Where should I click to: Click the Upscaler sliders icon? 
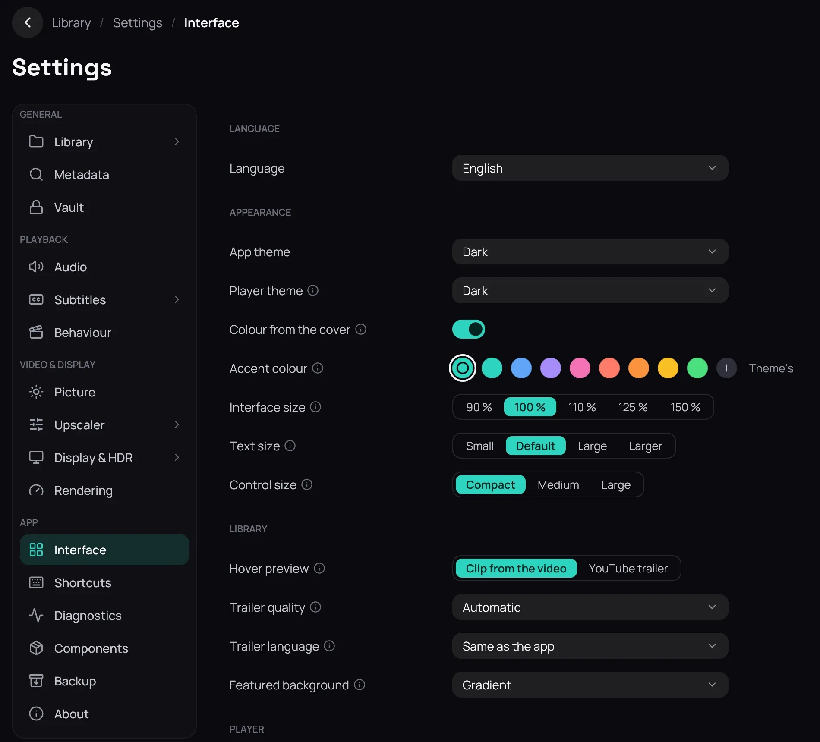[36, 424]
